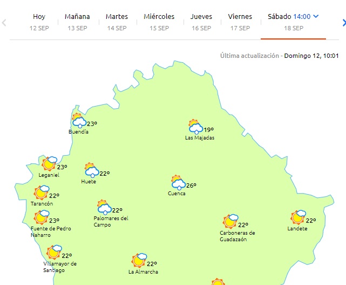Click Carboneras de Guadazaón sun icon
This screenshot has width=346, height=285.
click(230, 221)
